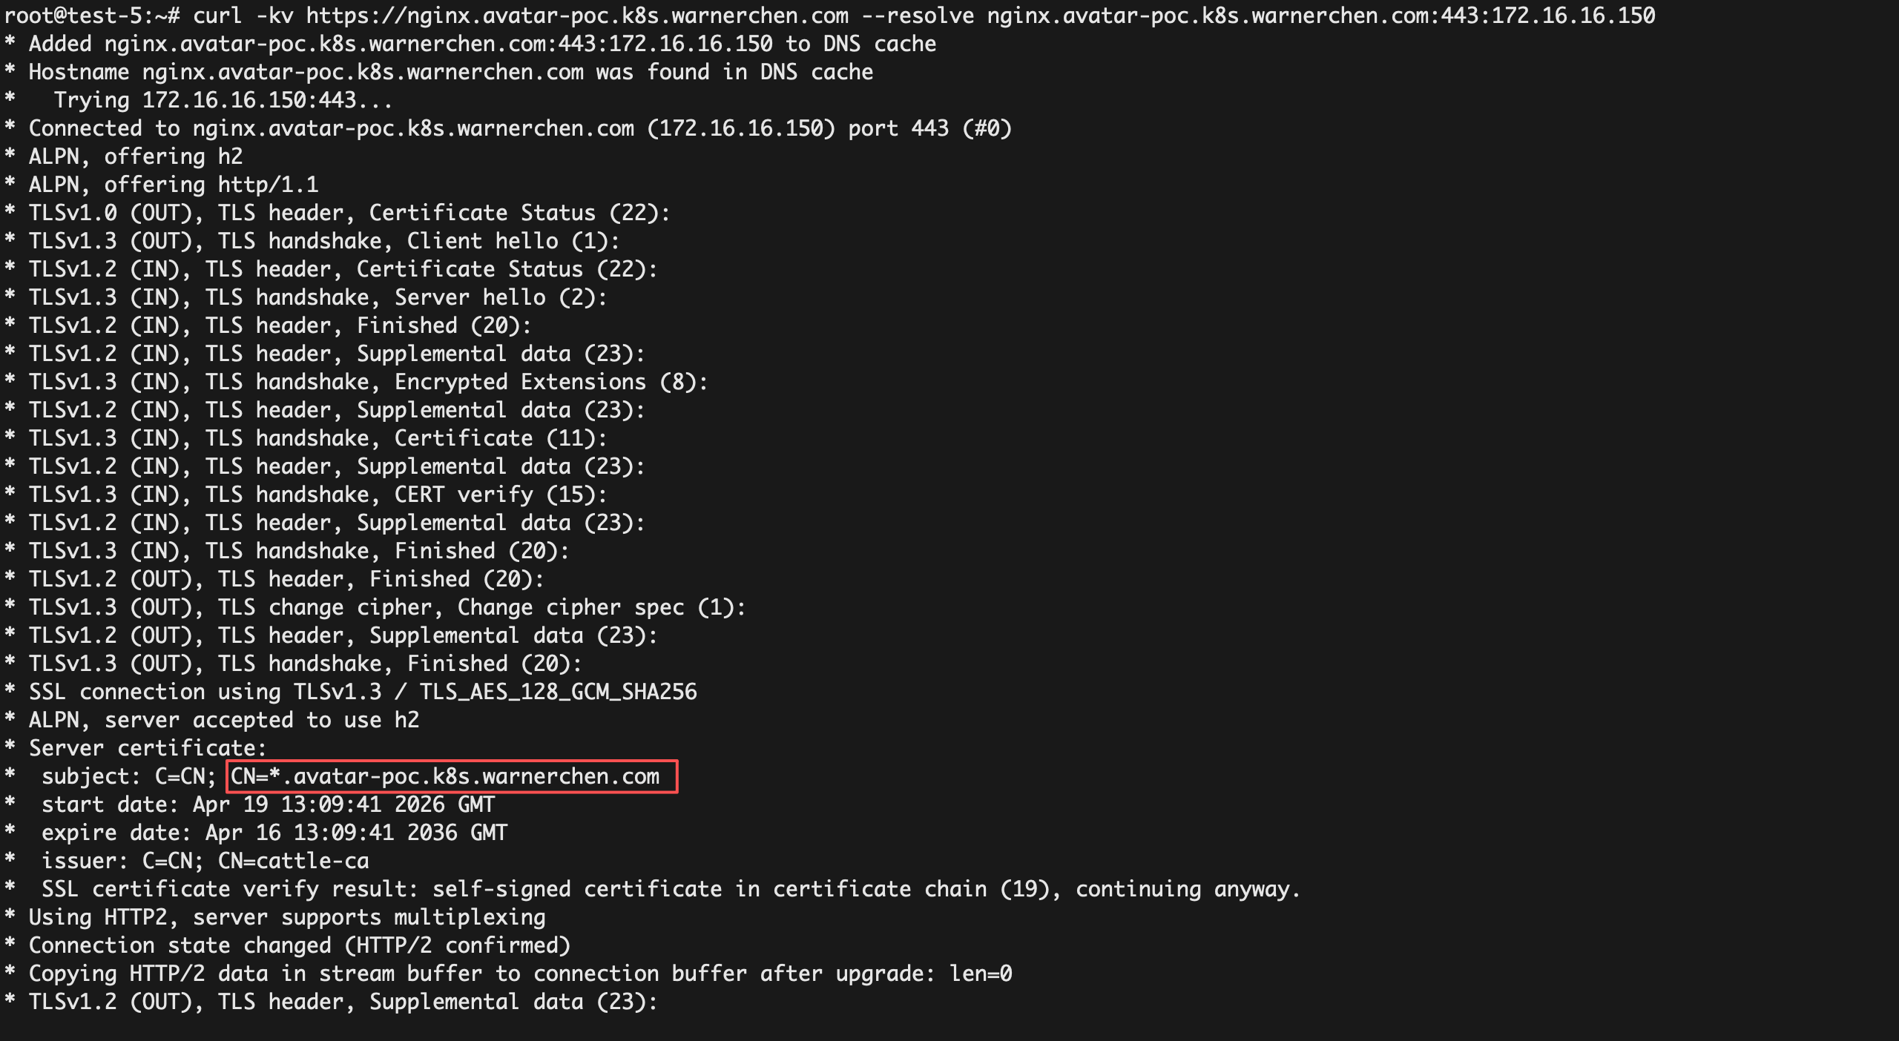Click the 'Using HTTP2, server supports multiplexing' line
The width and height of the screenshot is (1899, 1041).
(286, 917)
